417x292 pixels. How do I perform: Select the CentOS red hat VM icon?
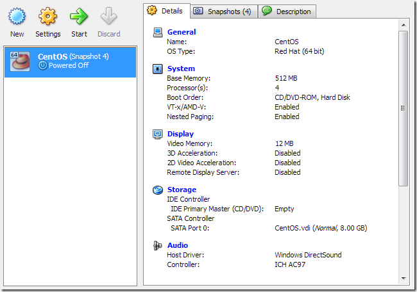point(20,61)
